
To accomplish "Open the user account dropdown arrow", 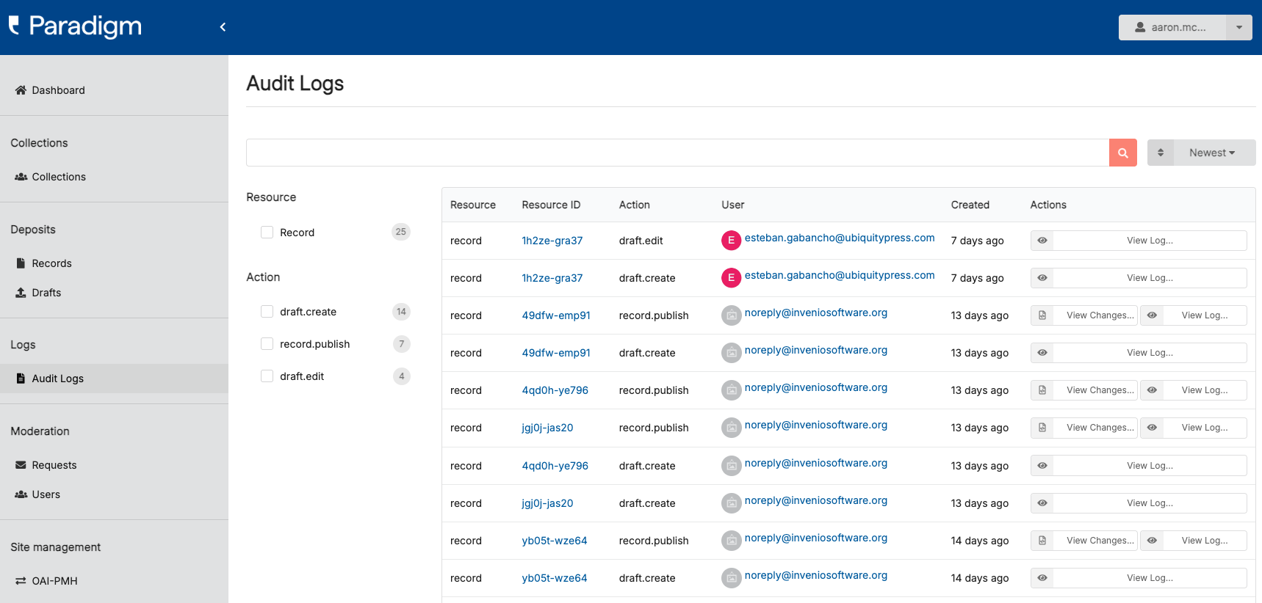I will coord(1239,27).
